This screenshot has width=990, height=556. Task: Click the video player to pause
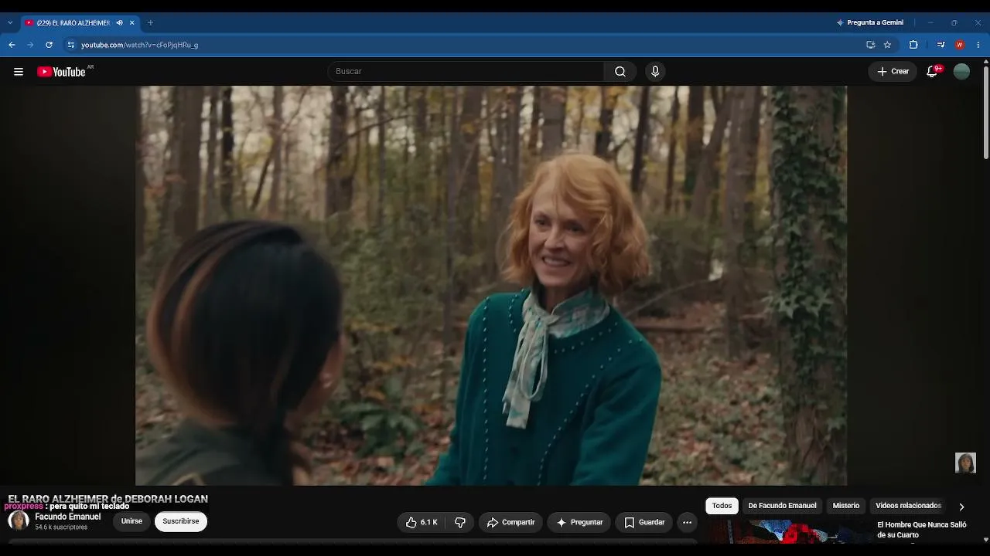491,285
